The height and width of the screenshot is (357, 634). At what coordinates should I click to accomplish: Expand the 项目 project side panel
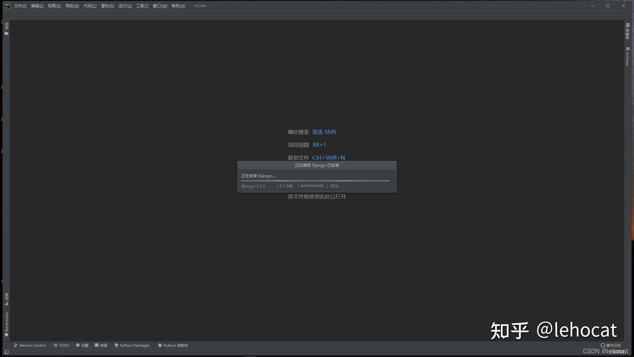pyautogui.click(x=6, y=28)
